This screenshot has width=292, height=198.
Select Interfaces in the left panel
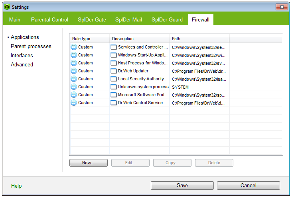pos(22,55)
